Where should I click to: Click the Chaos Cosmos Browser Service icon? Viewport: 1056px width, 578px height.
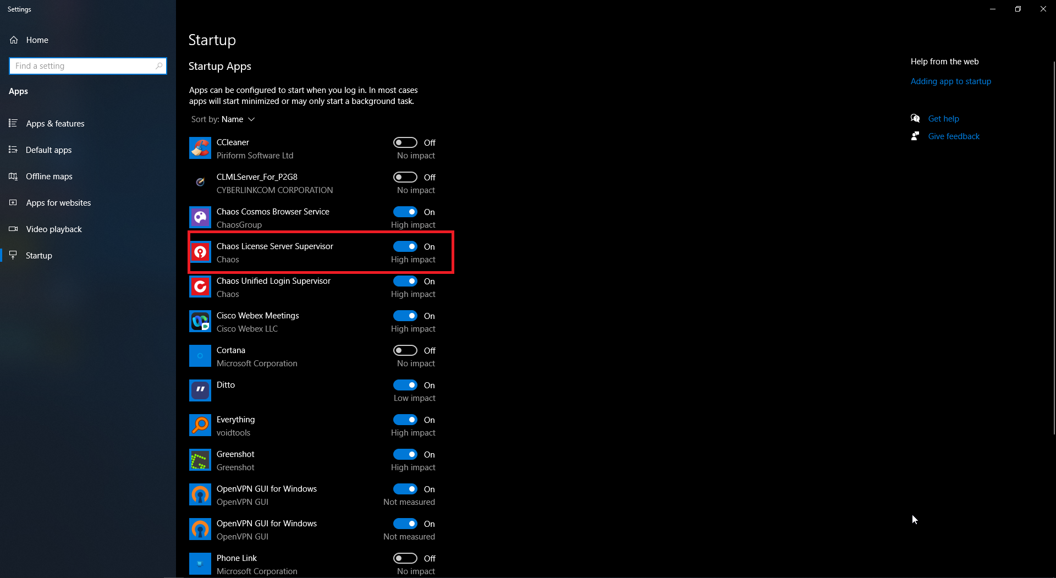[x=200, y=218]
